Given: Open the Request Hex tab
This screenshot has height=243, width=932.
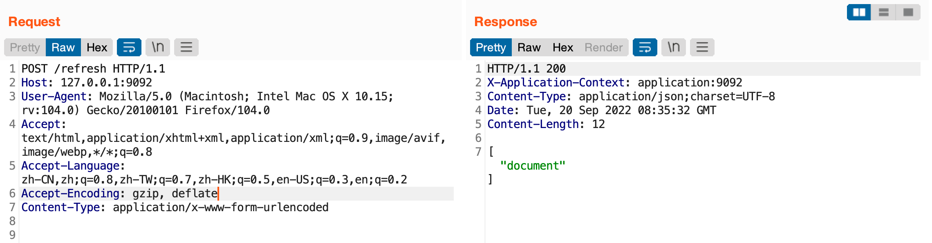Looking at the screenshot, I should coord(97,47).
